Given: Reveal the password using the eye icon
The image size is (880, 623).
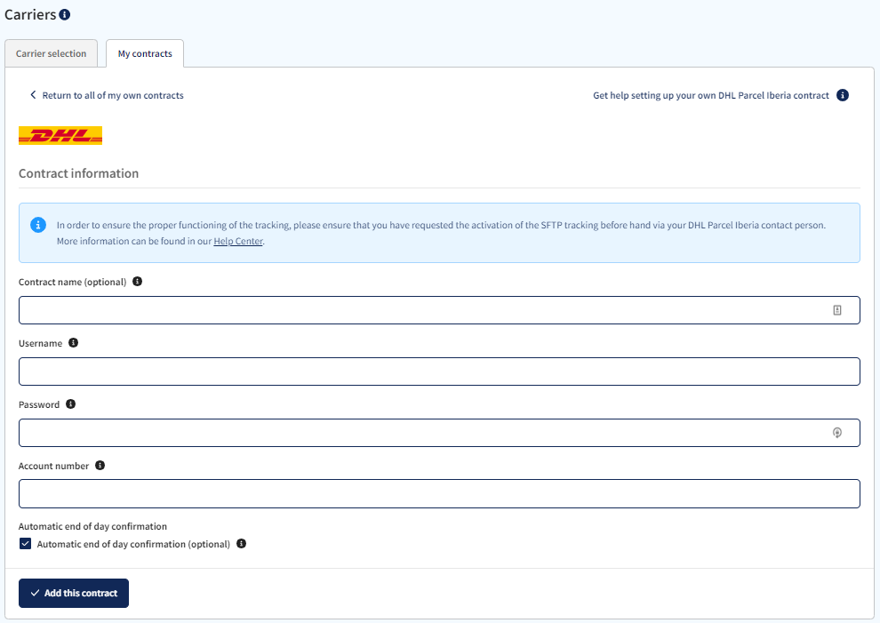Looking at the screenshot, I should pyautogui.click(x=837, y=433).
